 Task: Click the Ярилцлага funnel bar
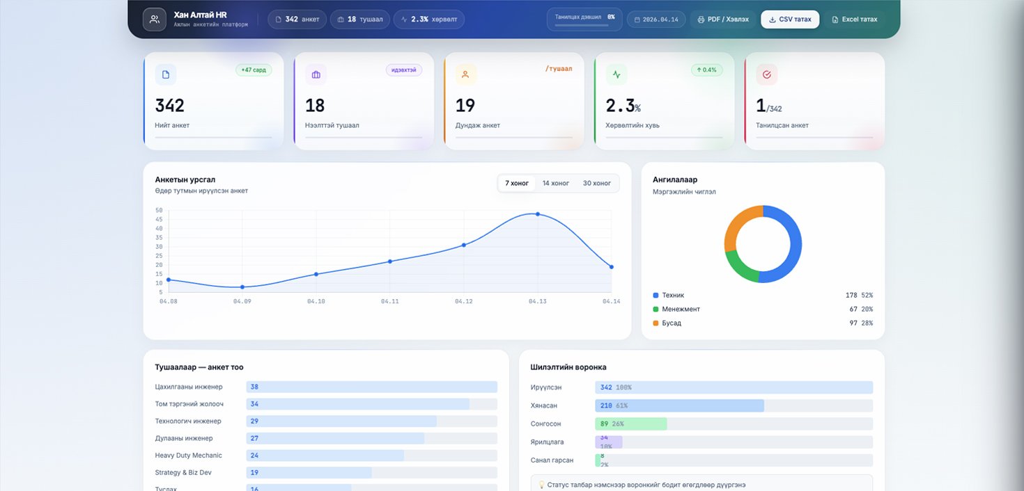pyautogui.click(x=609, y=442)
